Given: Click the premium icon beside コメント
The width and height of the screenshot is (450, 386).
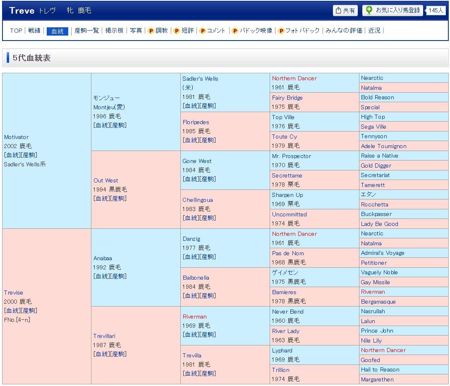Looking at the screenshot, I should pos(203,31).
